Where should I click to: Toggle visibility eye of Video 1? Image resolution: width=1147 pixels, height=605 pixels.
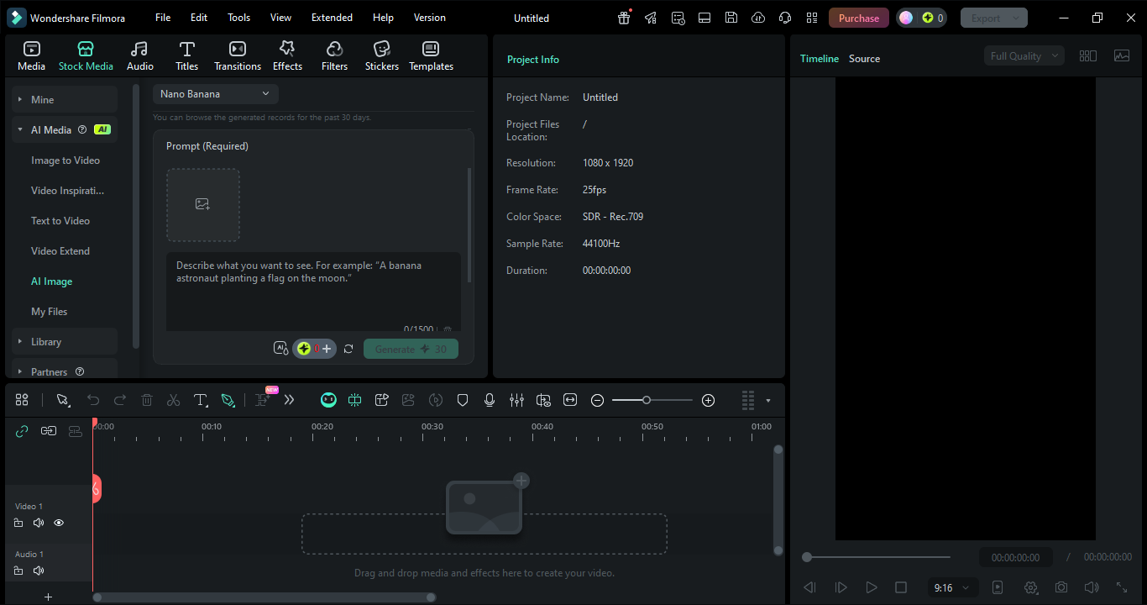59,523
